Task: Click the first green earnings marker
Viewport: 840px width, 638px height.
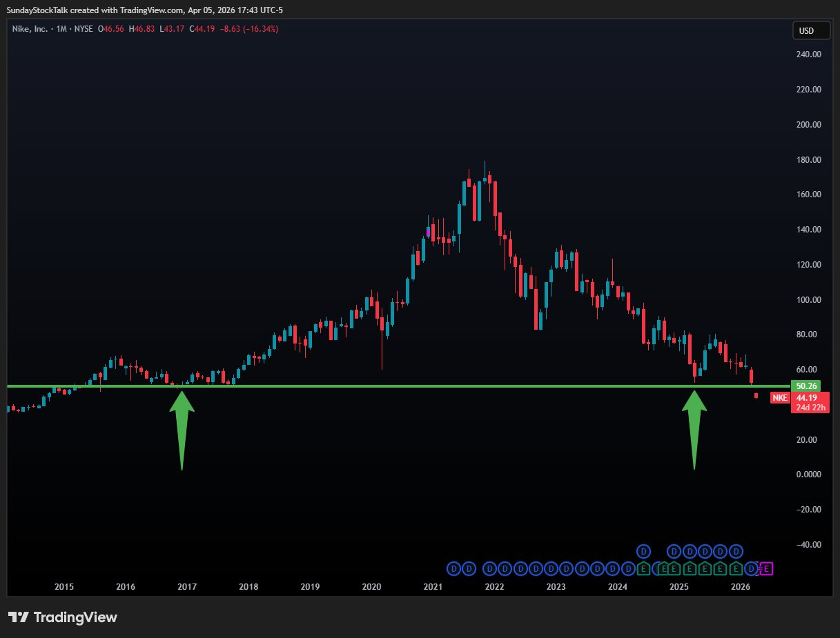Action: tap(643, 569)
